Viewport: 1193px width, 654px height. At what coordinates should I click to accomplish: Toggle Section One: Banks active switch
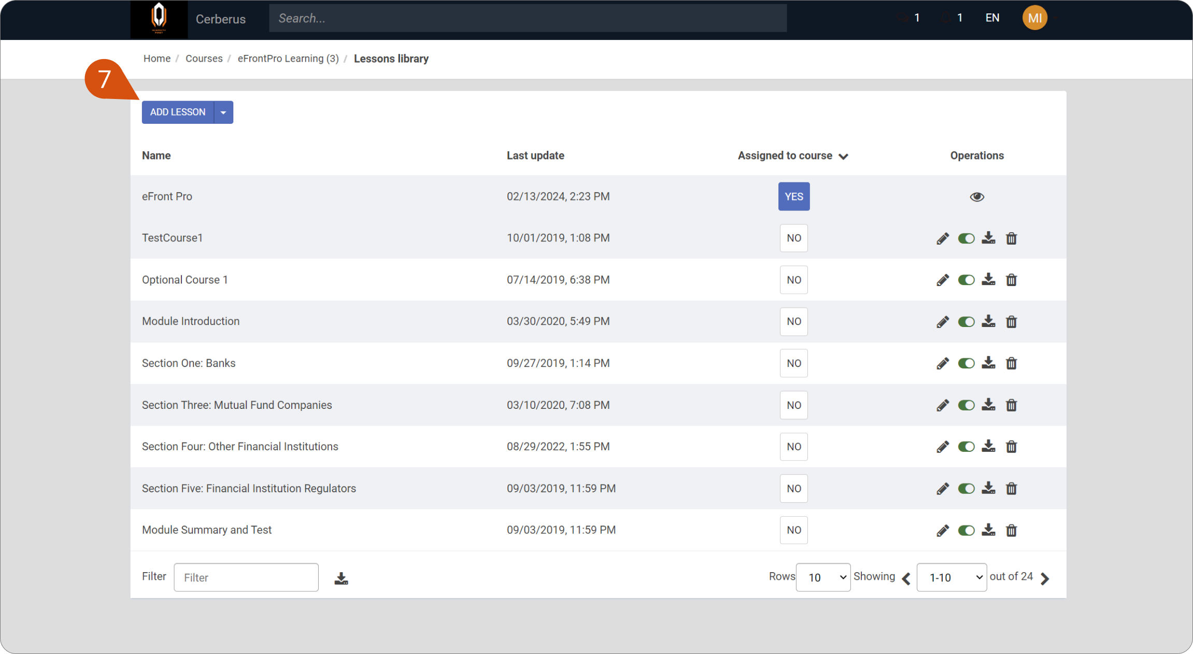(x=966, y=363)
